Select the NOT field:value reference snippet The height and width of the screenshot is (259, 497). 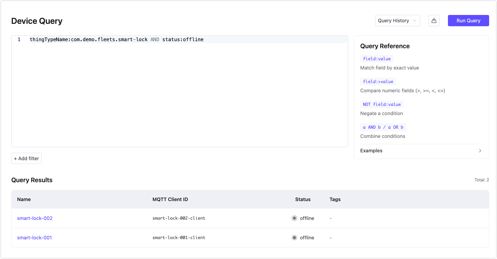click(x=382, y=104)
